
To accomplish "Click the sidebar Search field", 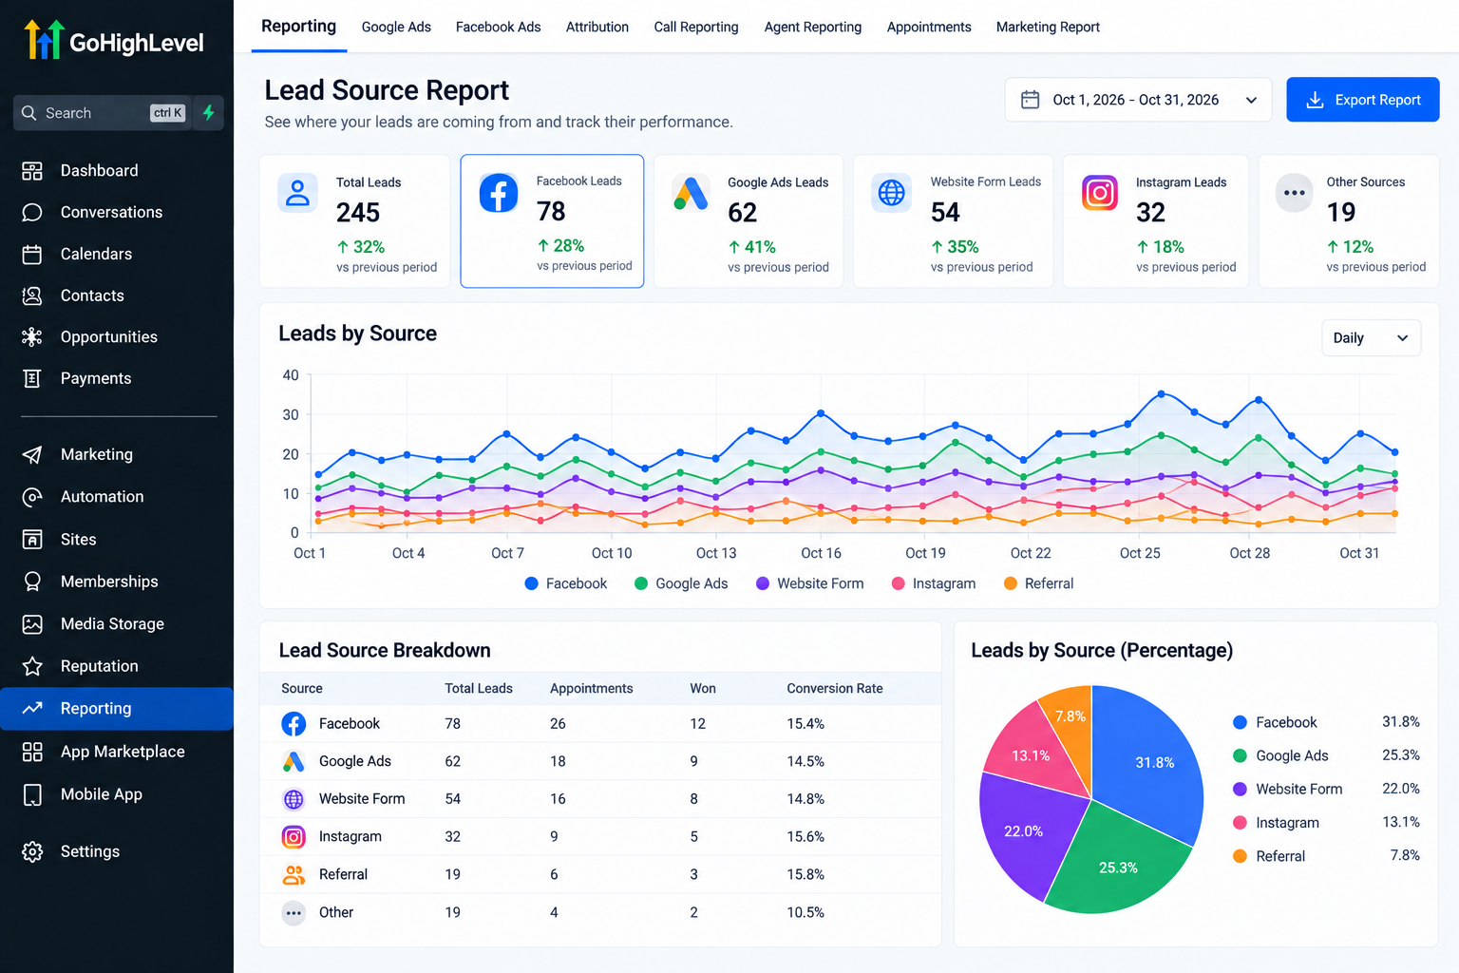I will click(x=102, y=113).
